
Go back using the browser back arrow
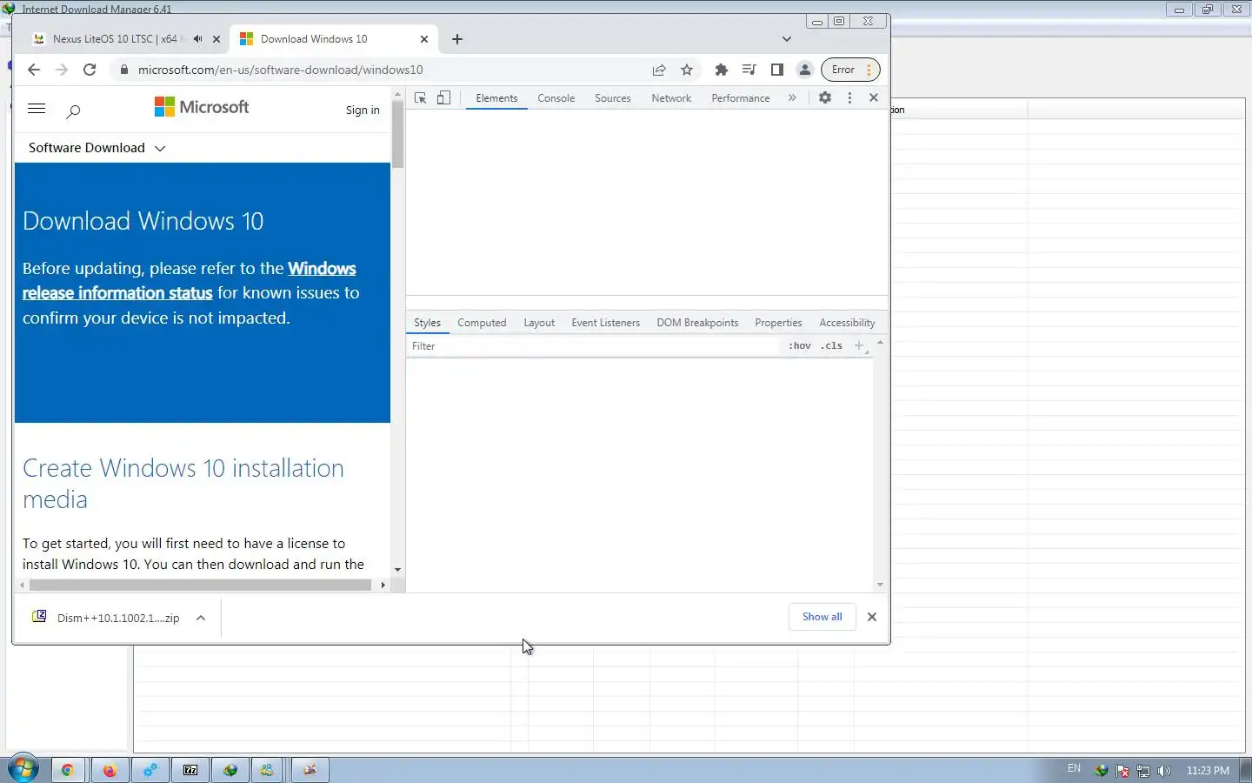coord(34,70)
